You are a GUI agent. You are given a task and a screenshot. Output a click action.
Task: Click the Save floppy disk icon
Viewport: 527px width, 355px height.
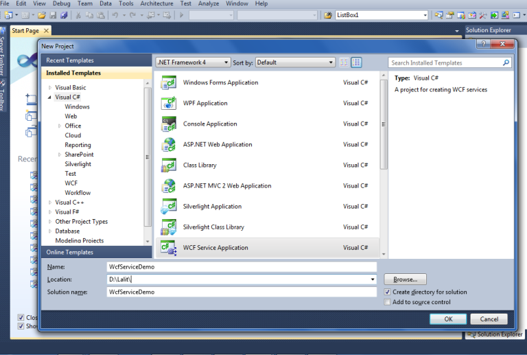53,15
